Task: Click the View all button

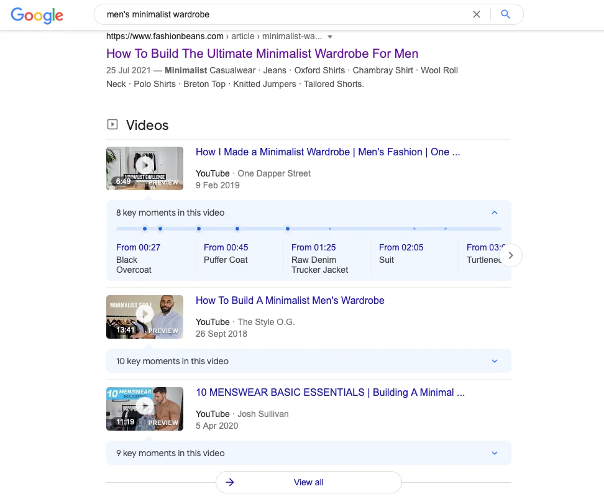Action: pyautogui.click(x=308, y=482)
